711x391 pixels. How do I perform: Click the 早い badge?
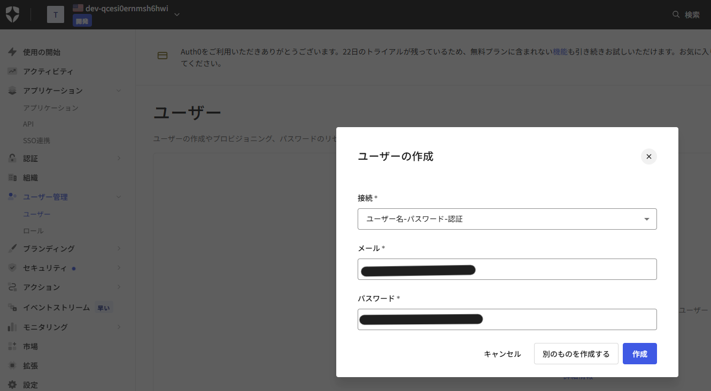pos(104,307)
